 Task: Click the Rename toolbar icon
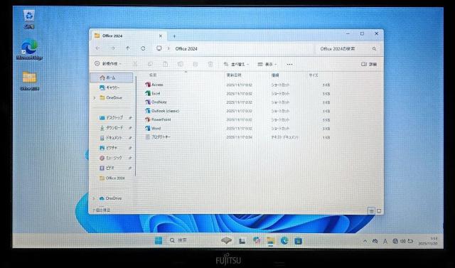[180, 64]
